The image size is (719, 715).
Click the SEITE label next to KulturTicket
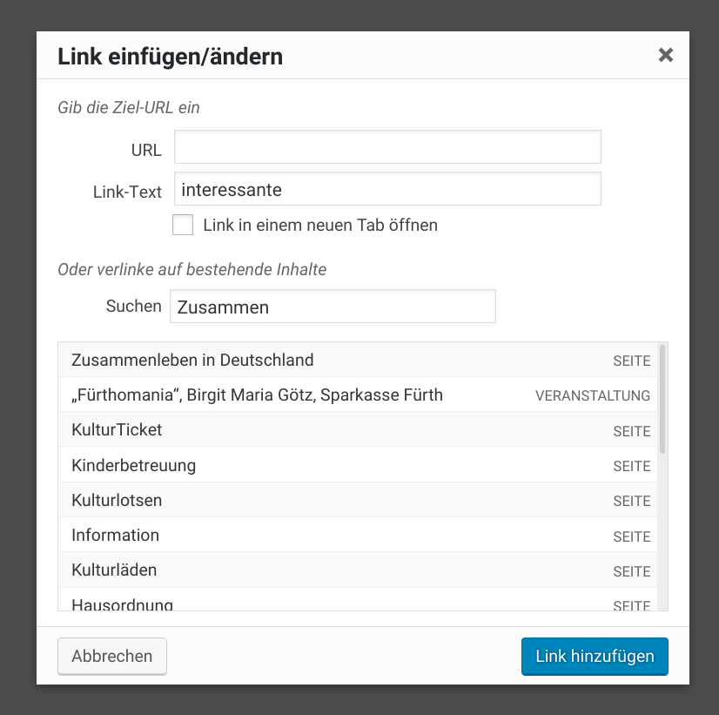click(x=631, y=430)
